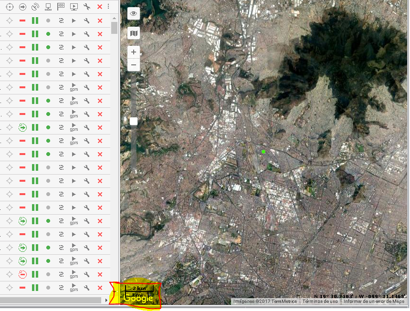Screen dimensions: 410x311
Task: Click the arrow-in-circle icon in the header row
Action: click(x=22, y=7)
